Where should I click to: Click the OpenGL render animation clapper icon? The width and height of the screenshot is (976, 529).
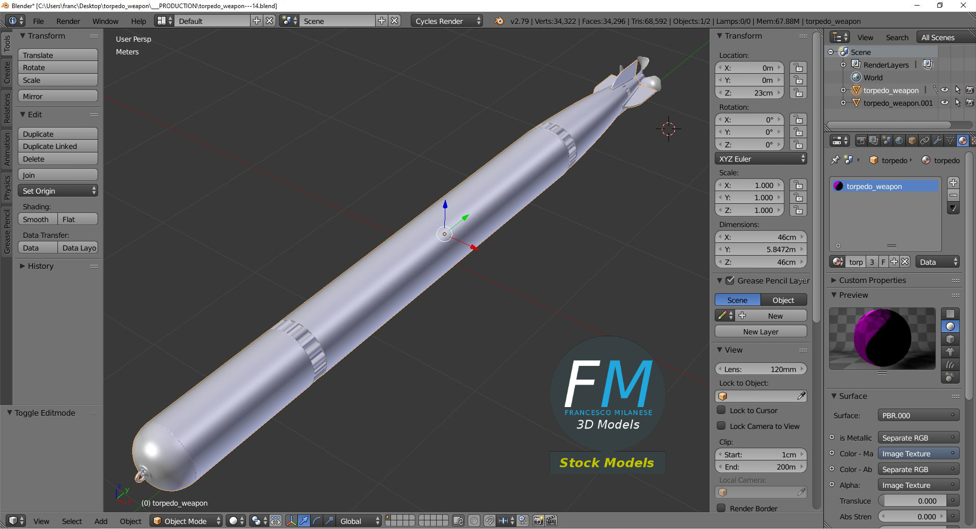click(x=551, y=521)
